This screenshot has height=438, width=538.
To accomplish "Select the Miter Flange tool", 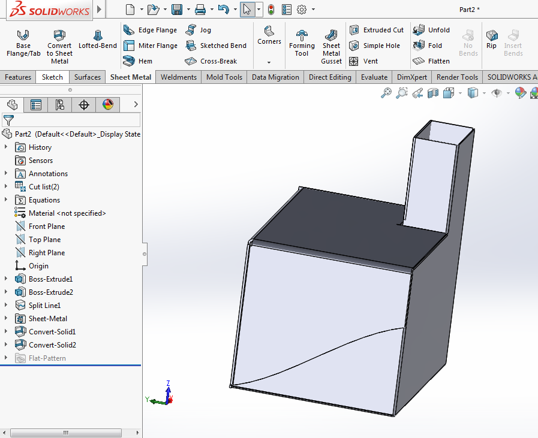I will pyautogui.click(x=151, y=46).
